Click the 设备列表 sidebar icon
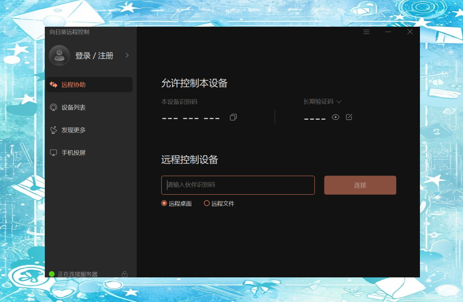 point(53,107)
